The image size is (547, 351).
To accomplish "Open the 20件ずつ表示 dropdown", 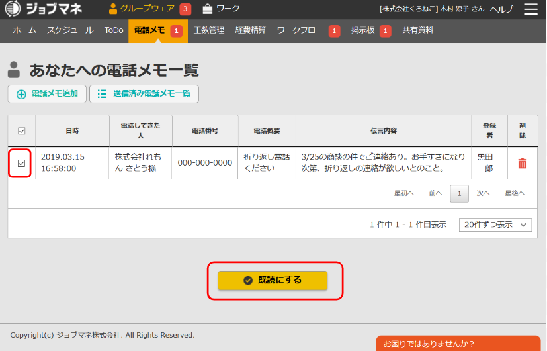I will coord(495,225).
